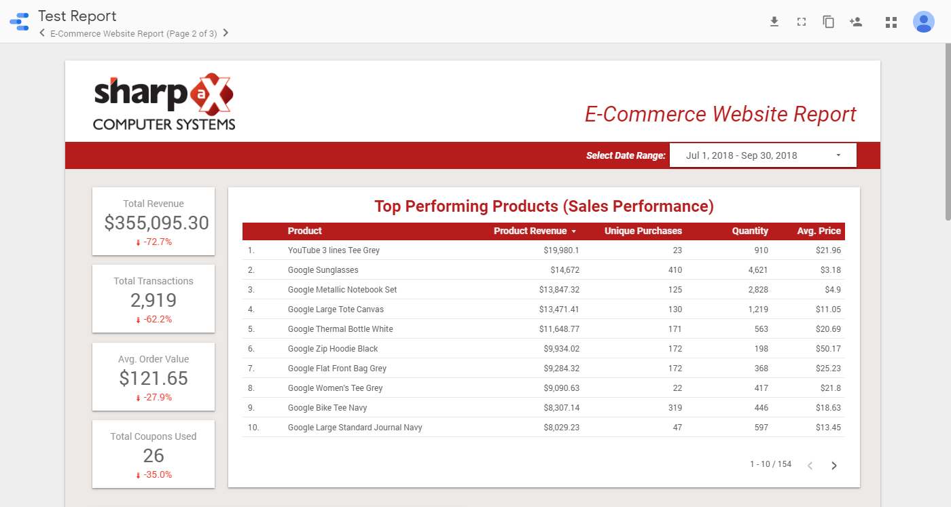Select the Total Revenue scorecard
951x507 pixels.
[154, 221]
